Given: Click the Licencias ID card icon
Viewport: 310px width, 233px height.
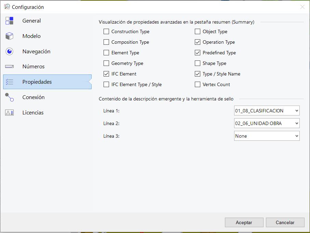Looking at the screenshot, I should [9, 113].
